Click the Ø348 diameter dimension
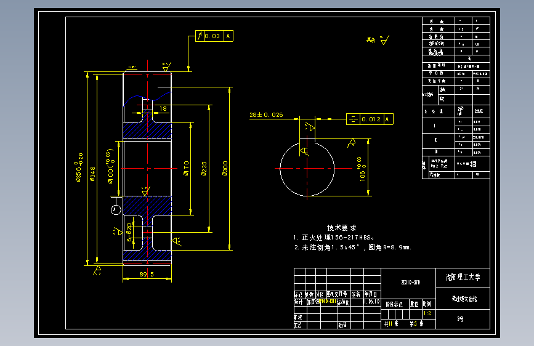The height and width of the screenshot is (346, 534). click(92, 174)
